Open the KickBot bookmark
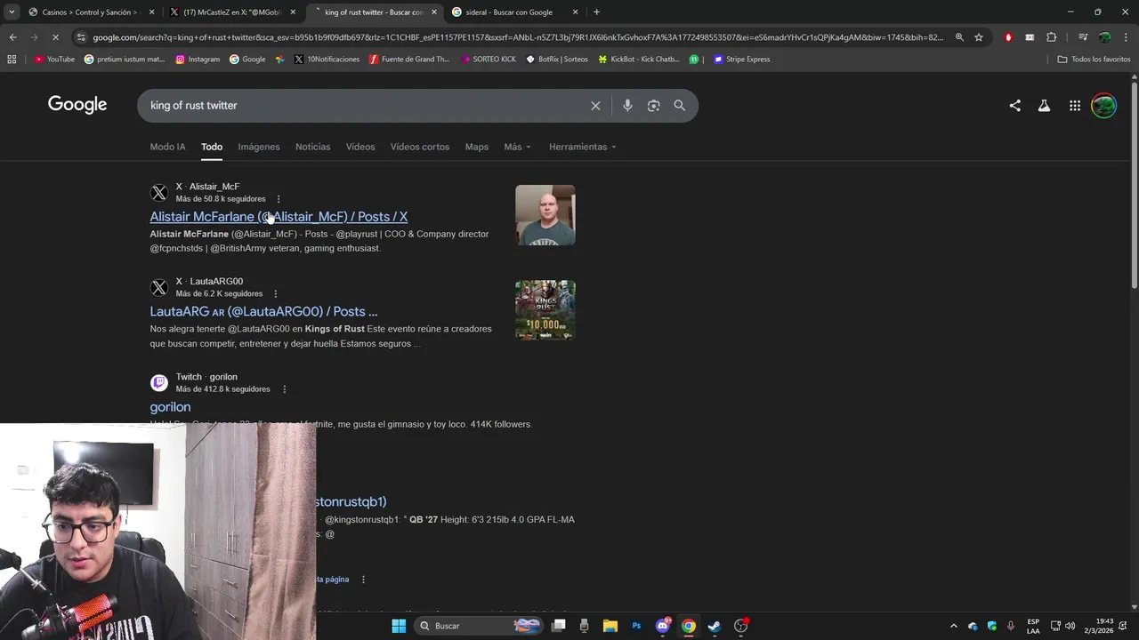This screenshot has width=1139, height=640. [638, 60]
